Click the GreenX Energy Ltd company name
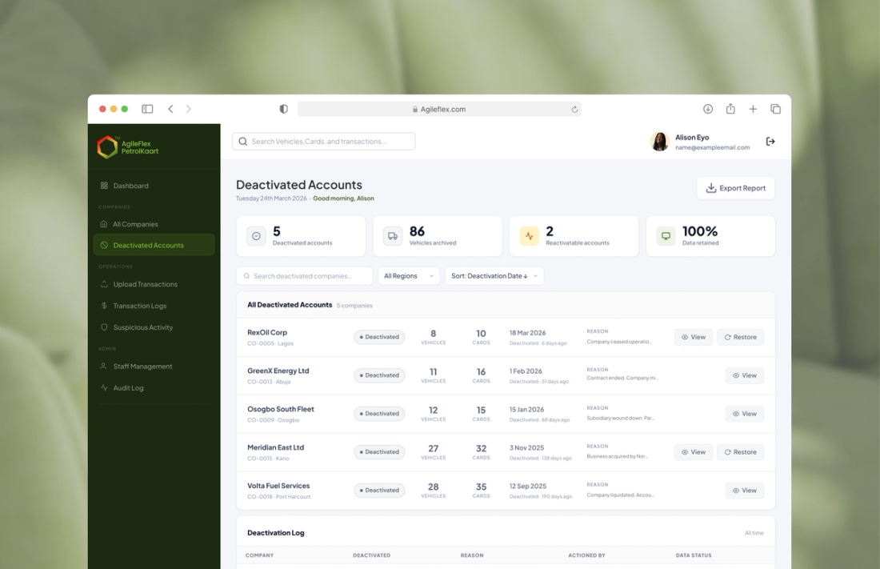This screenshot has height=569, width=880. tap(278, 371)
